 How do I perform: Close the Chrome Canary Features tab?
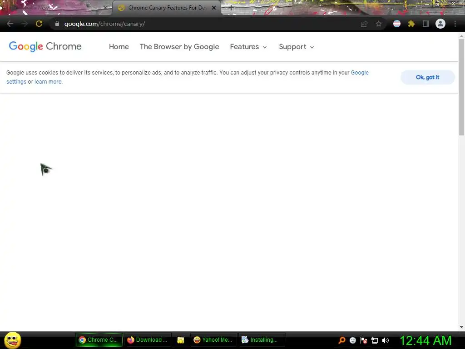214,8
